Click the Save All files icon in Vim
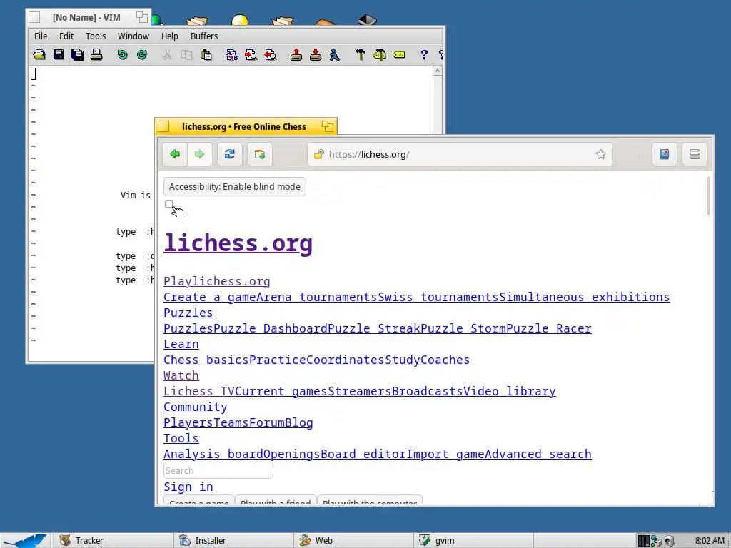This screenshot has width=731, height=548. (77, 55)
